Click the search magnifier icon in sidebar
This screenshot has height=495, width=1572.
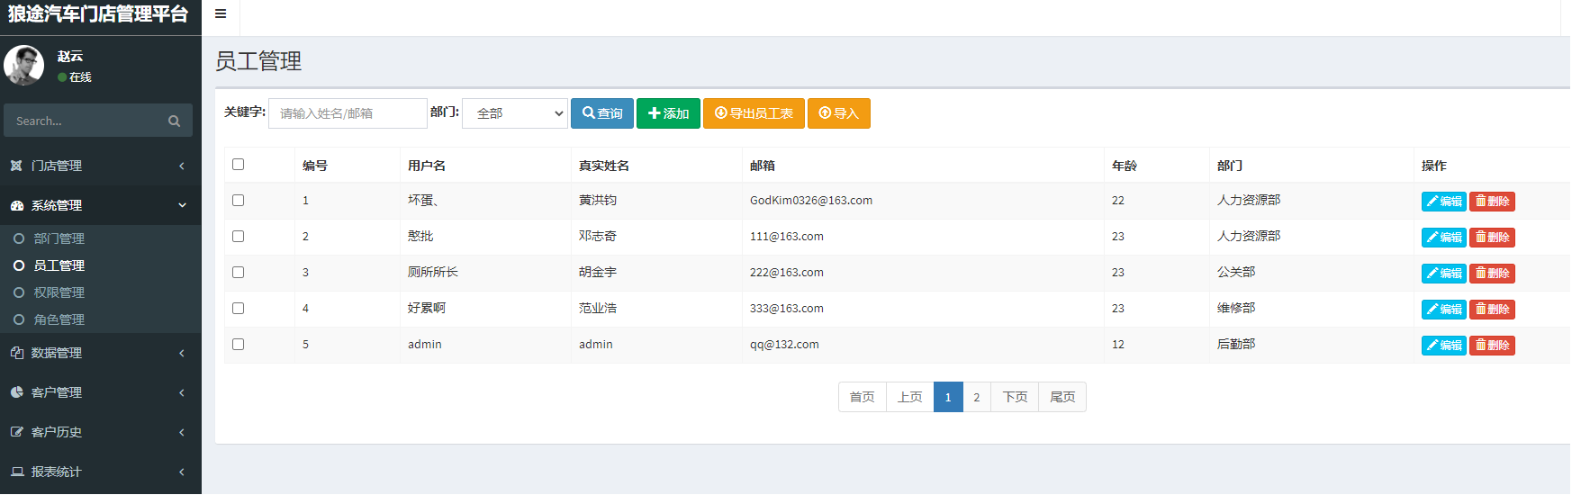point(174,121)
